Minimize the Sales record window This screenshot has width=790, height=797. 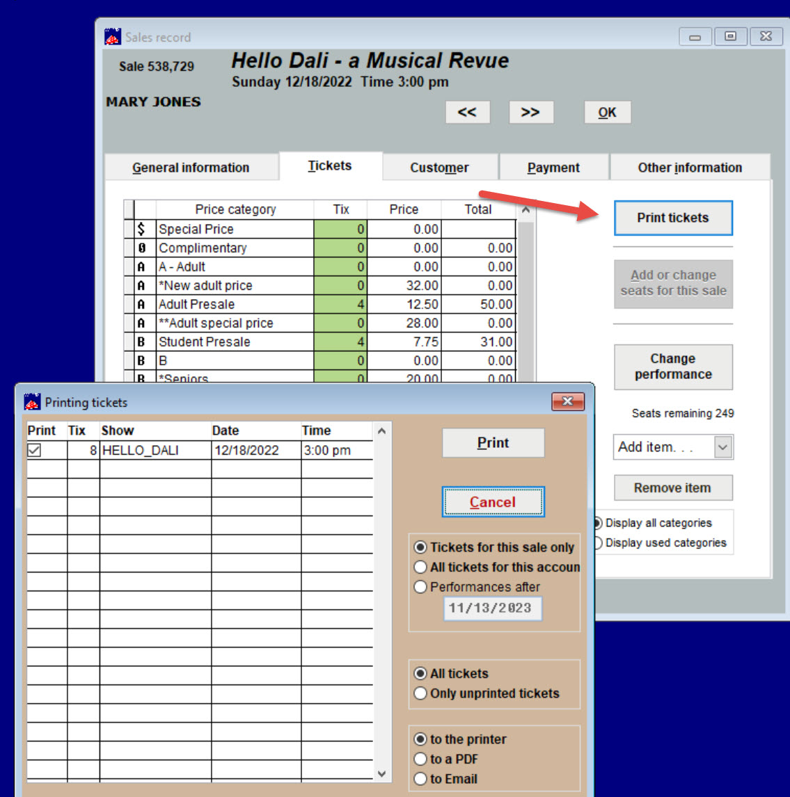pyautogui.click(x=695, y=37)
